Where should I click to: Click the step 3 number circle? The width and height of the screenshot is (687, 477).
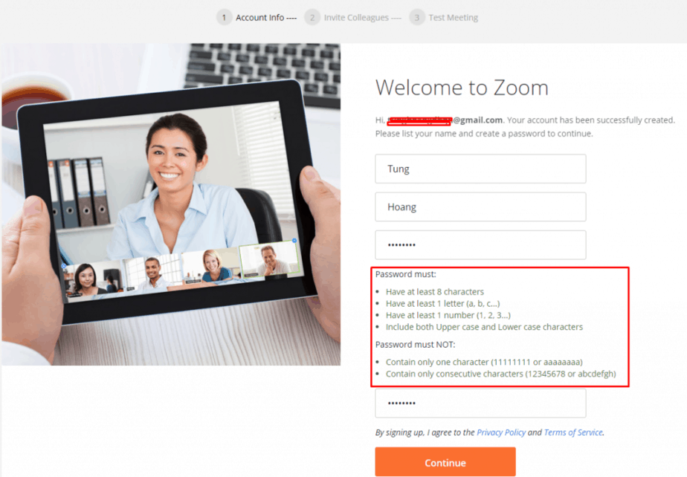(416, 18)
